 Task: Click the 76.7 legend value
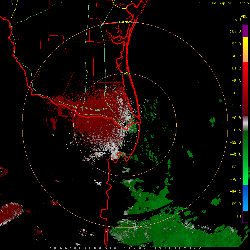236,56
